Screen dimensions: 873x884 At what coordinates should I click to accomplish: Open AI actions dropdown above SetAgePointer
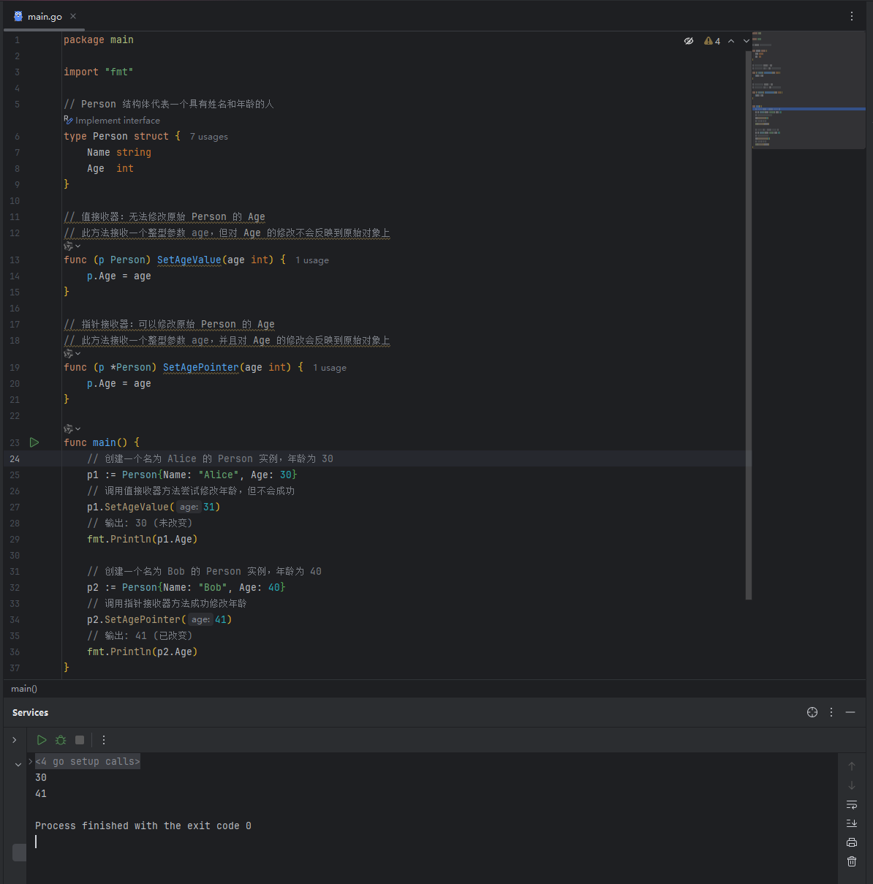72,354
